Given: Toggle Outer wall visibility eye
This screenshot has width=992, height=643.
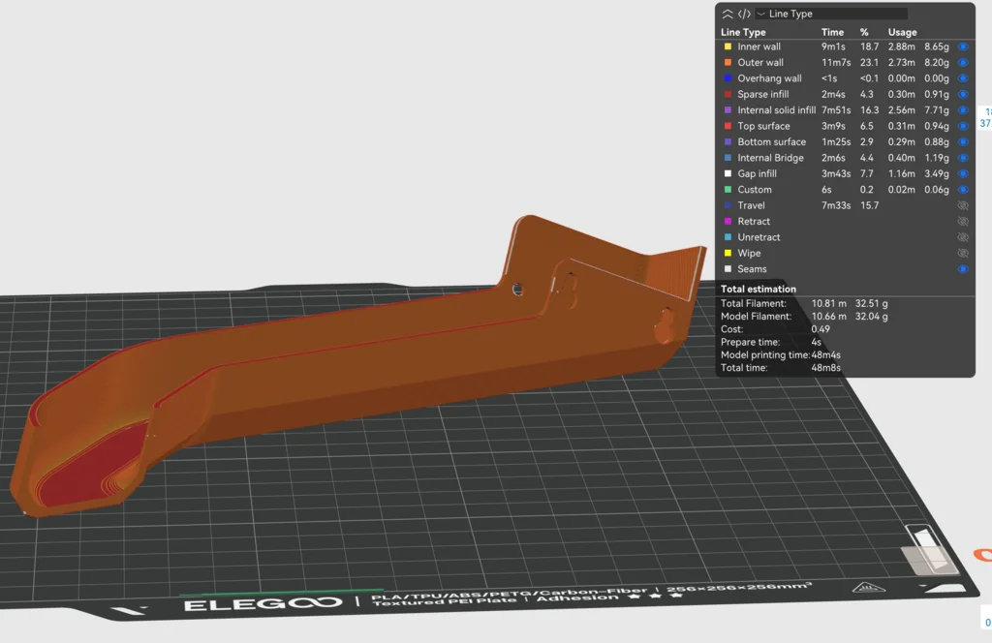Looking at the screenshot, I should (x=963, y=62).
